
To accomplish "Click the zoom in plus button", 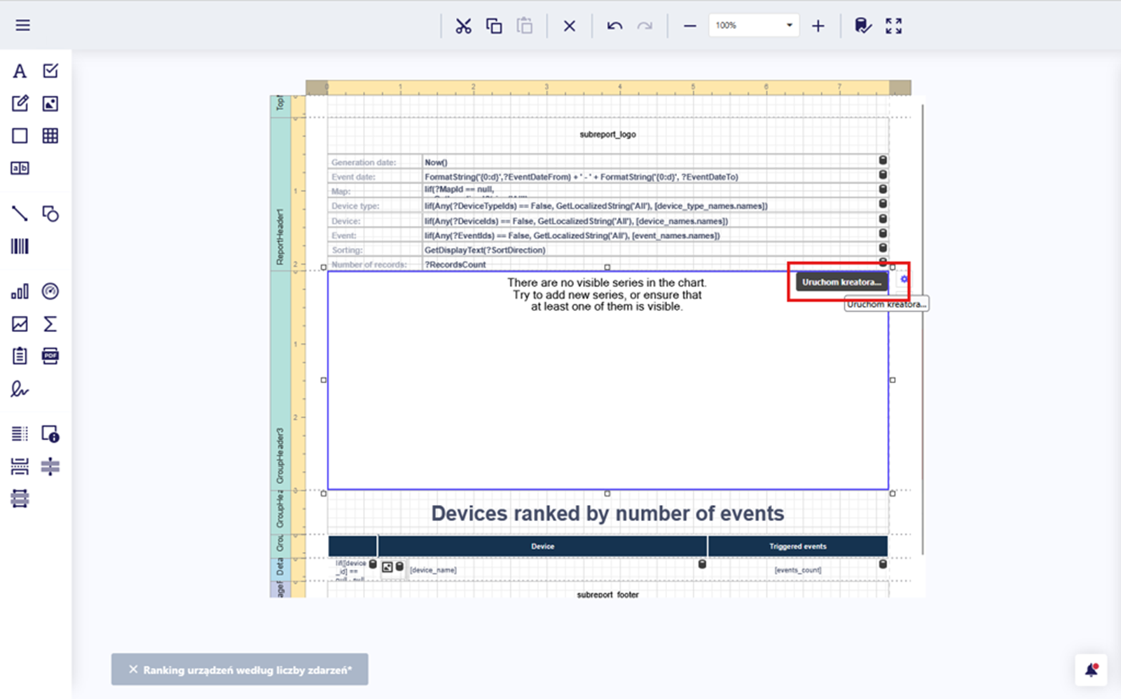I will pos(818,26).
